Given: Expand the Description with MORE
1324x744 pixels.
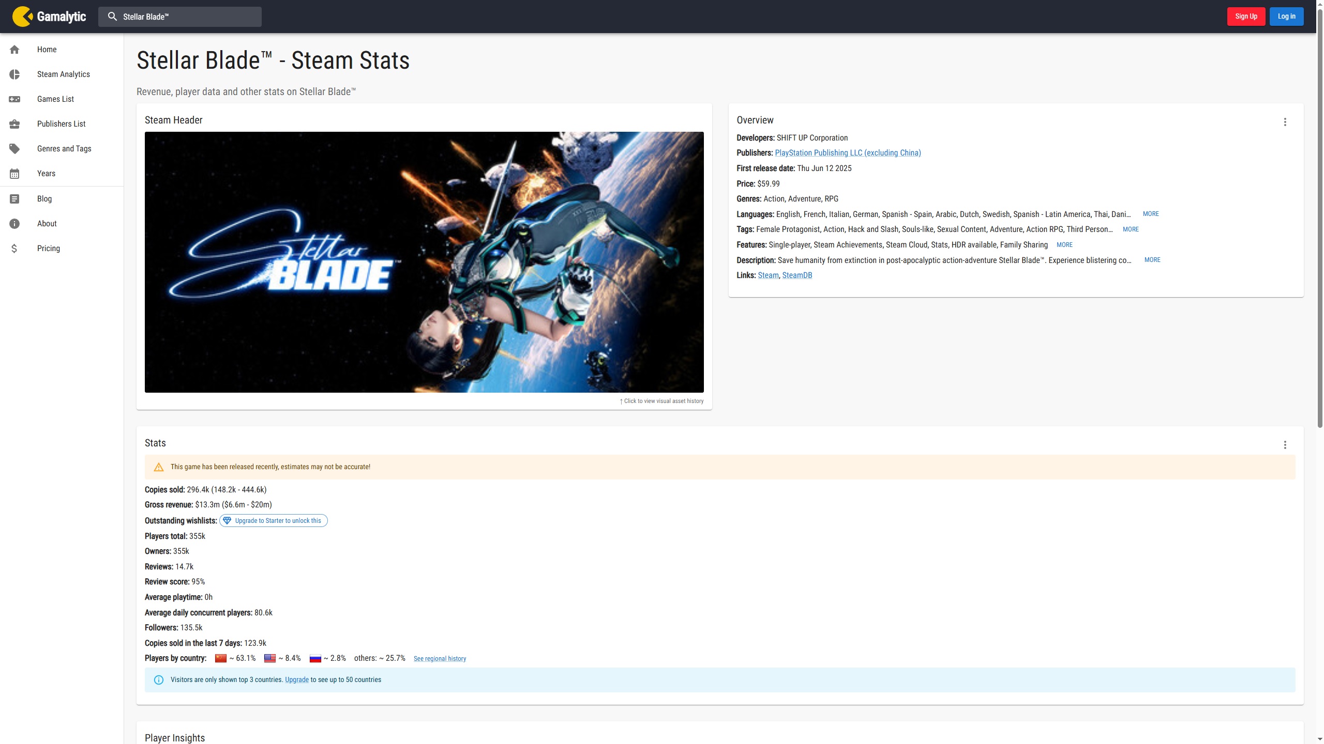Looking at the screenshot, I should [1152, 260].
